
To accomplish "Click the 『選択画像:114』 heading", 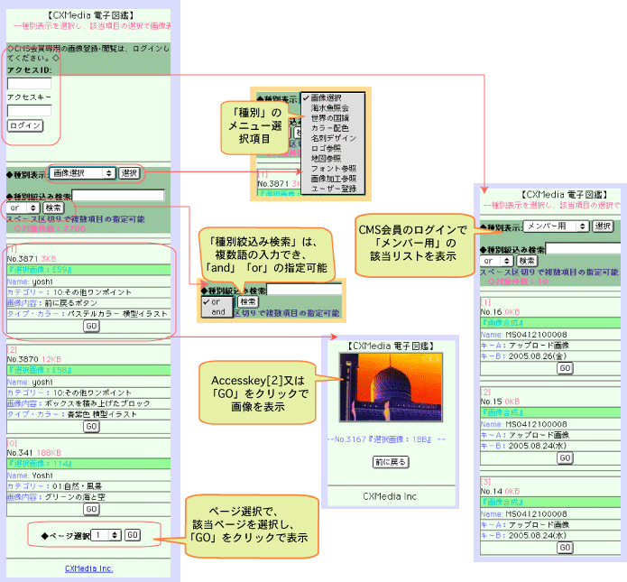I will coord(40,464).
